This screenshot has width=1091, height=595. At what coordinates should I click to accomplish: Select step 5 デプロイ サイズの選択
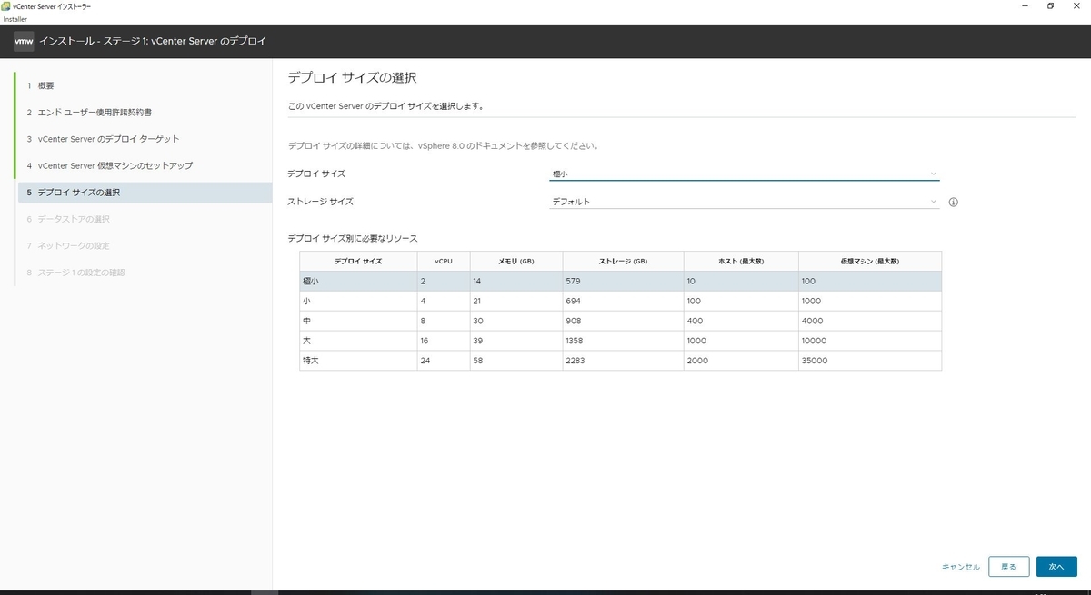144,193
